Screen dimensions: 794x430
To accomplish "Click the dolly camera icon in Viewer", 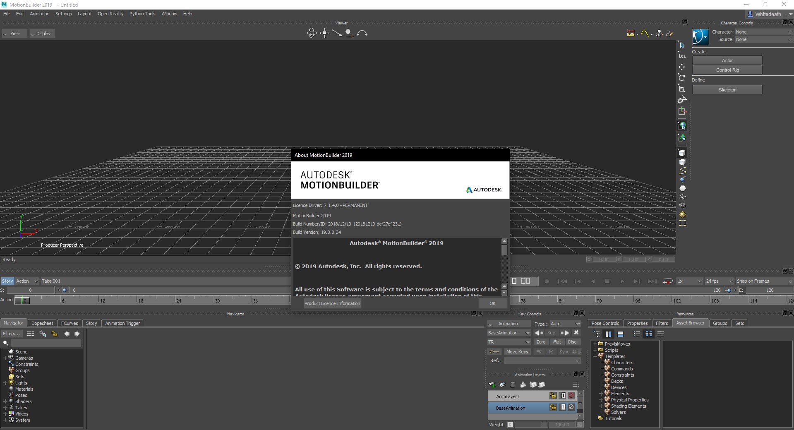I will 337,33.
